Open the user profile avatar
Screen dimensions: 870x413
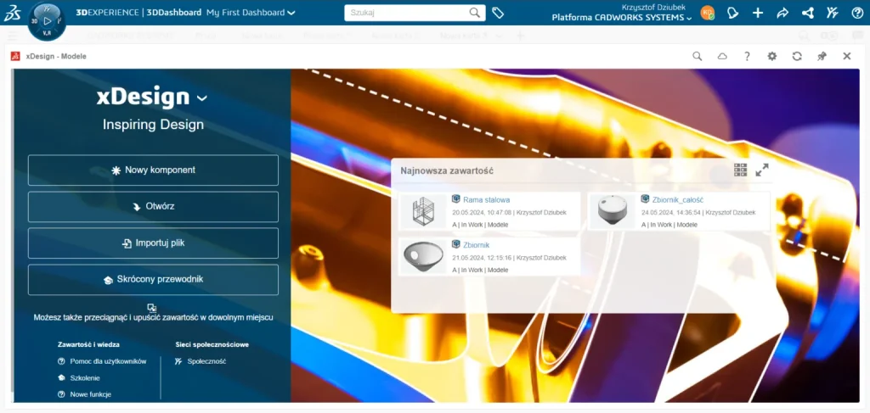pyautogui.click(x=707, y=13)
